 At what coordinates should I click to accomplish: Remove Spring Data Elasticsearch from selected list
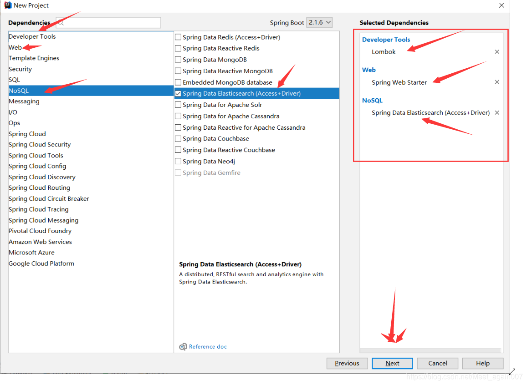pyautogui.click(x=497, y=112)
